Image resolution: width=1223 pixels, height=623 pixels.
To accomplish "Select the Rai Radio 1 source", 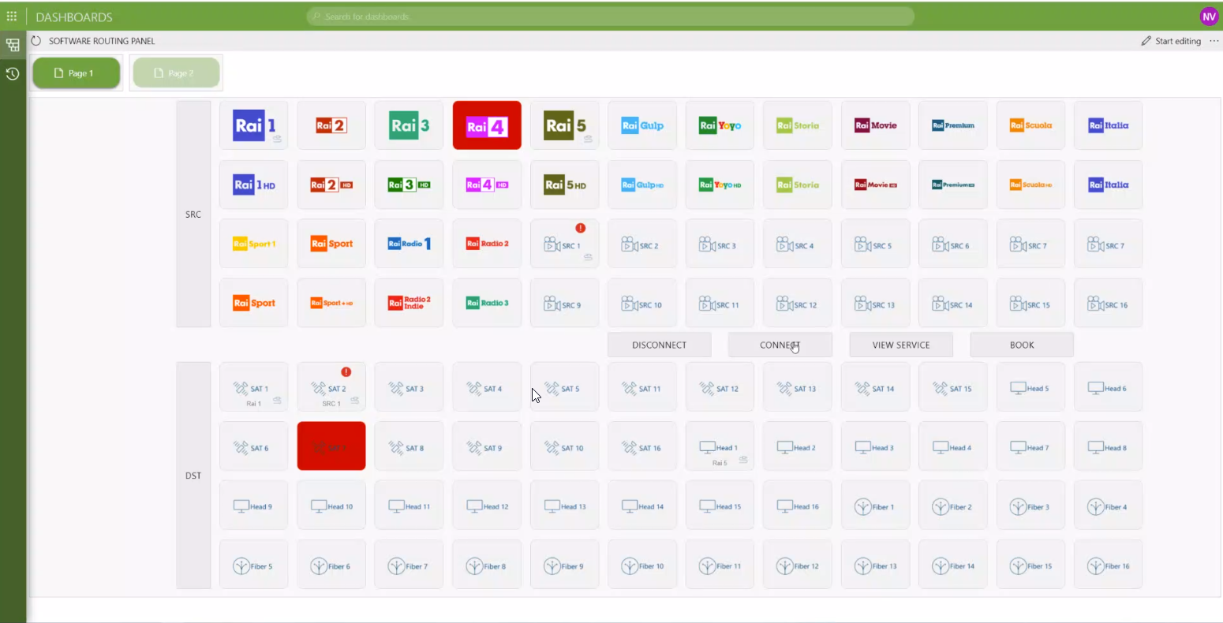I will pos(409,244).
